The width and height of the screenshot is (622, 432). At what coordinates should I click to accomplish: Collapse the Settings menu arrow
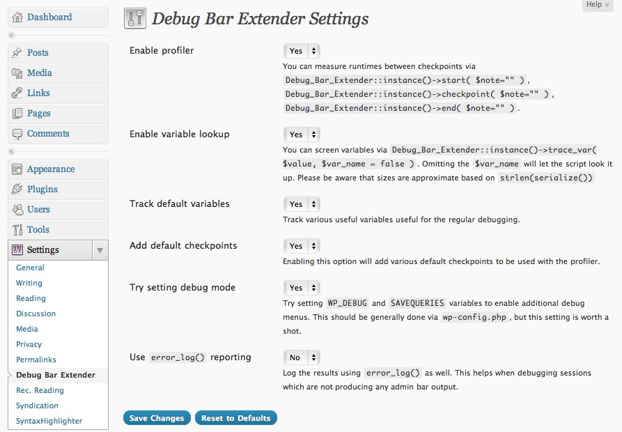click(x=100, y=250)
